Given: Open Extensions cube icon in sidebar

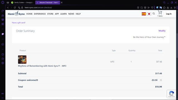Looking at the screenshot, I should pos(3,59).
